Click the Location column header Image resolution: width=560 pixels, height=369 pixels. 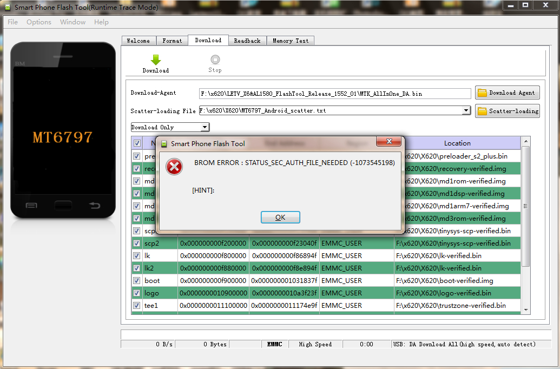coord(458,143)
